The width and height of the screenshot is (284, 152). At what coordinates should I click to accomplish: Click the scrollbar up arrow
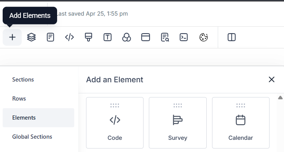pyautogui.click(x=280, y=98)
